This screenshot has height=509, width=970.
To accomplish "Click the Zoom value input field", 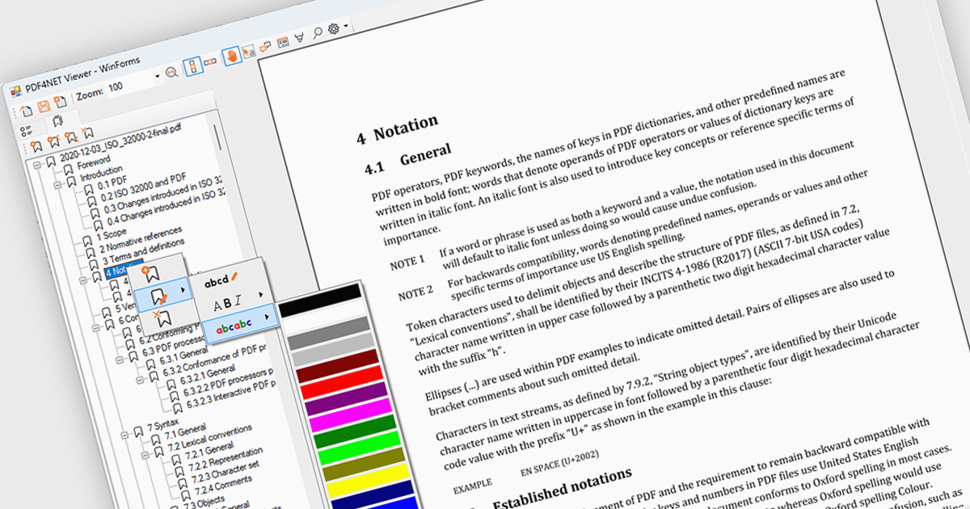I will coord(129,86).
